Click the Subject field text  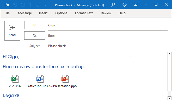57,46
